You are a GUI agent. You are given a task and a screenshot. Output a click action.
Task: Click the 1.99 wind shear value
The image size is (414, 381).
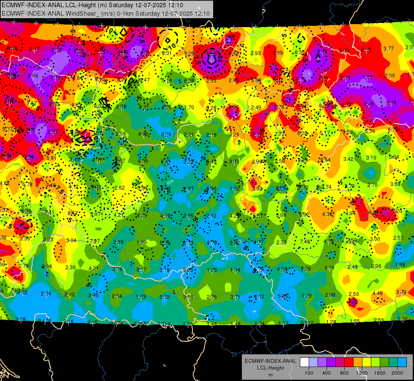pos(142,243)
